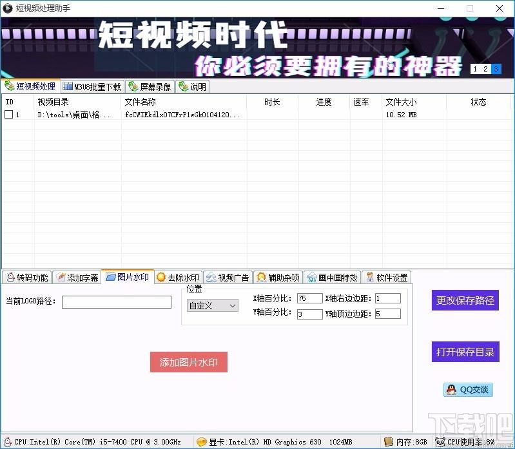Click the 更改保存路径 button
The height and width of the screenshot is (449, 515).
click(465, 300)
